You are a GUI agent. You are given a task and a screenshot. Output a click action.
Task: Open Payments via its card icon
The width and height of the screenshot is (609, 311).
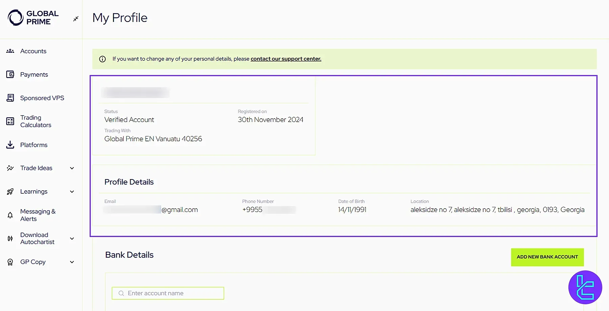click(x=10, y=74)
